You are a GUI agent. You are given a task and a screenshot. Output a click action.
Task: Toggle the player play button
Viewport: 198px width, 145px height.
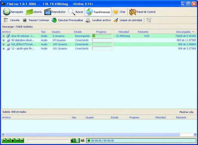pos(4,141)
